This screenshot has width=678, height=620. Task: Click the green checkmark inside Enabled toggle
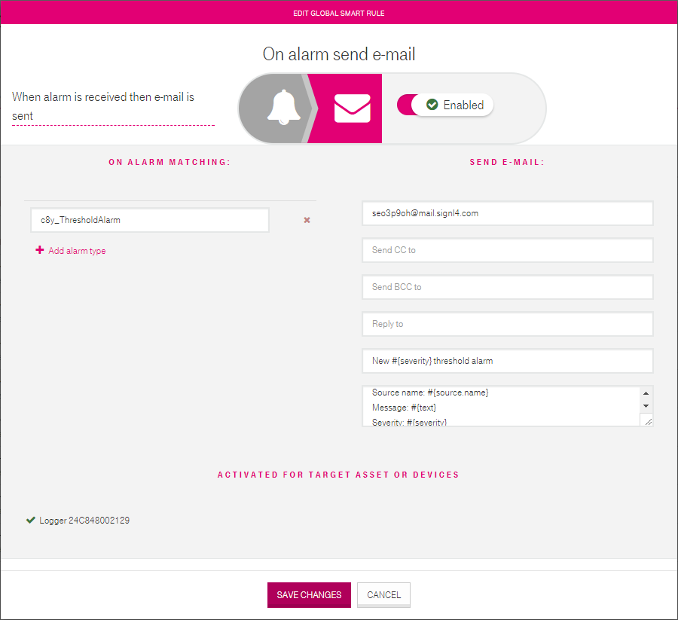tap(432, 105)
